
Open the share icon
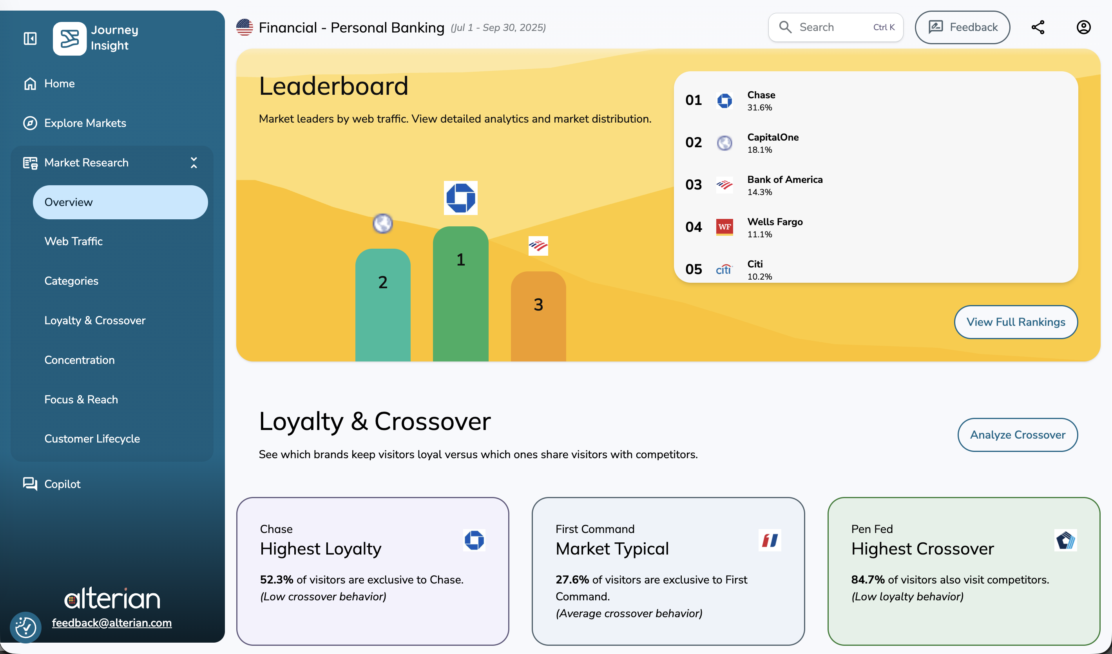pyautogui.click(x=1038, y=27)
